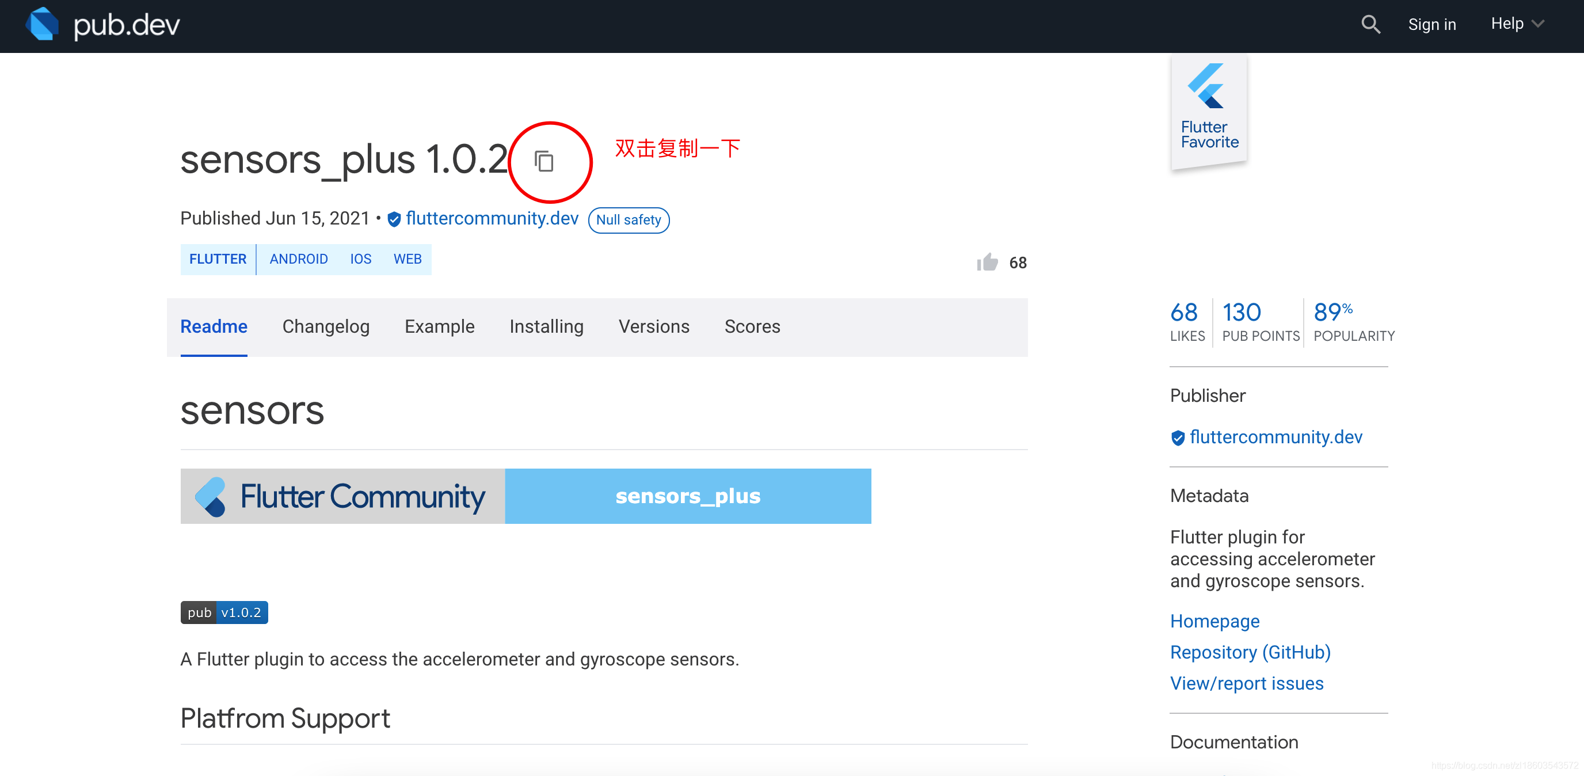
Task: Click verified shield icon under Publisher
Action: (x=1178, y=438)
